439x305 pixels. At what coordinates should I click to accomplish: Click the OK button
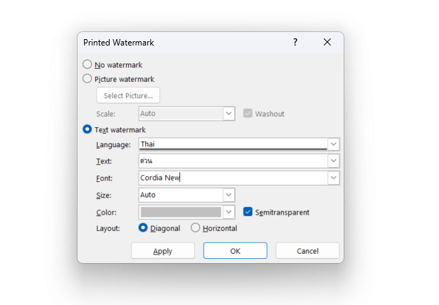click(236, 251)
